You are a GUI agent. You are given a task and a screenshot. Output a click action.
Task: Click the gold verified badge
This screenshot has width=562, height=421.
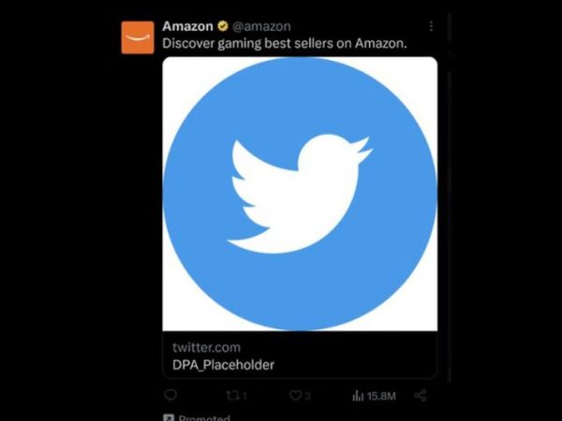tap(223, 26)
